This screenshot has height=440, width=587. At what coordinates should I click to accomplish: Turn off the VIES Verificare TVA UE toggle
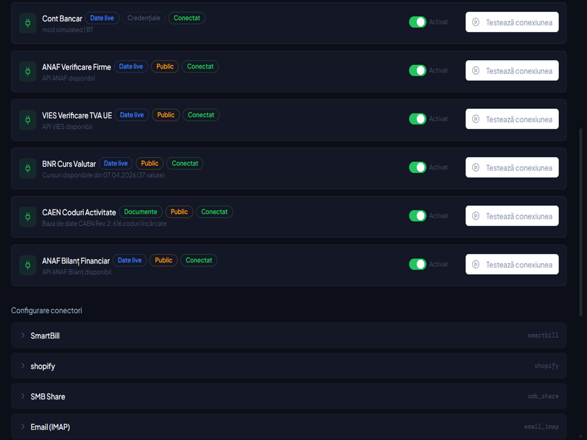point(417,119)
